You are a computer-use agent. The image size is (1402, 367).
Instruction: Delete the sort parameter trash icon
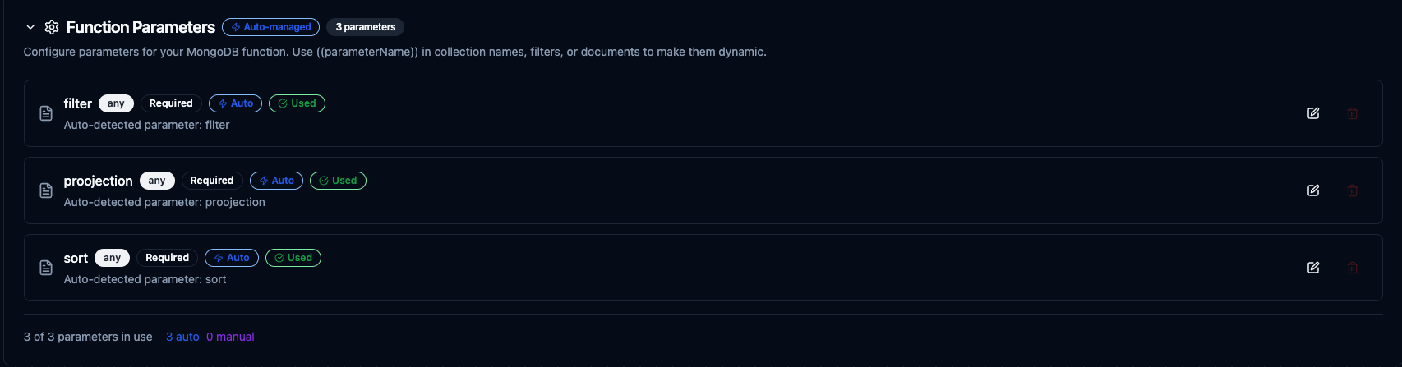[x=1353, y=268]
